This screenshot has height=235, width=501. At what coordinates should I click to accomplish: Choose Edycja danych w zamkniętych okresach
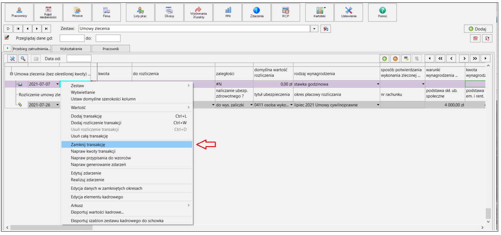(x=127, y=188)
